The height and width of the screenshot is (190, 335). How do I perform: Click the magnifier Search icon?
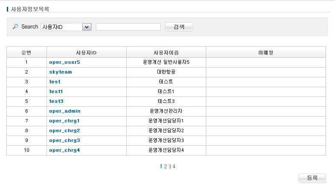[x=15, y=27]
